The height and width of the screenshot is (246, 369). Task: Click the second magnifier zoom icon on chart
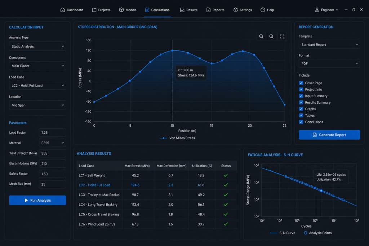coord(272,36)
